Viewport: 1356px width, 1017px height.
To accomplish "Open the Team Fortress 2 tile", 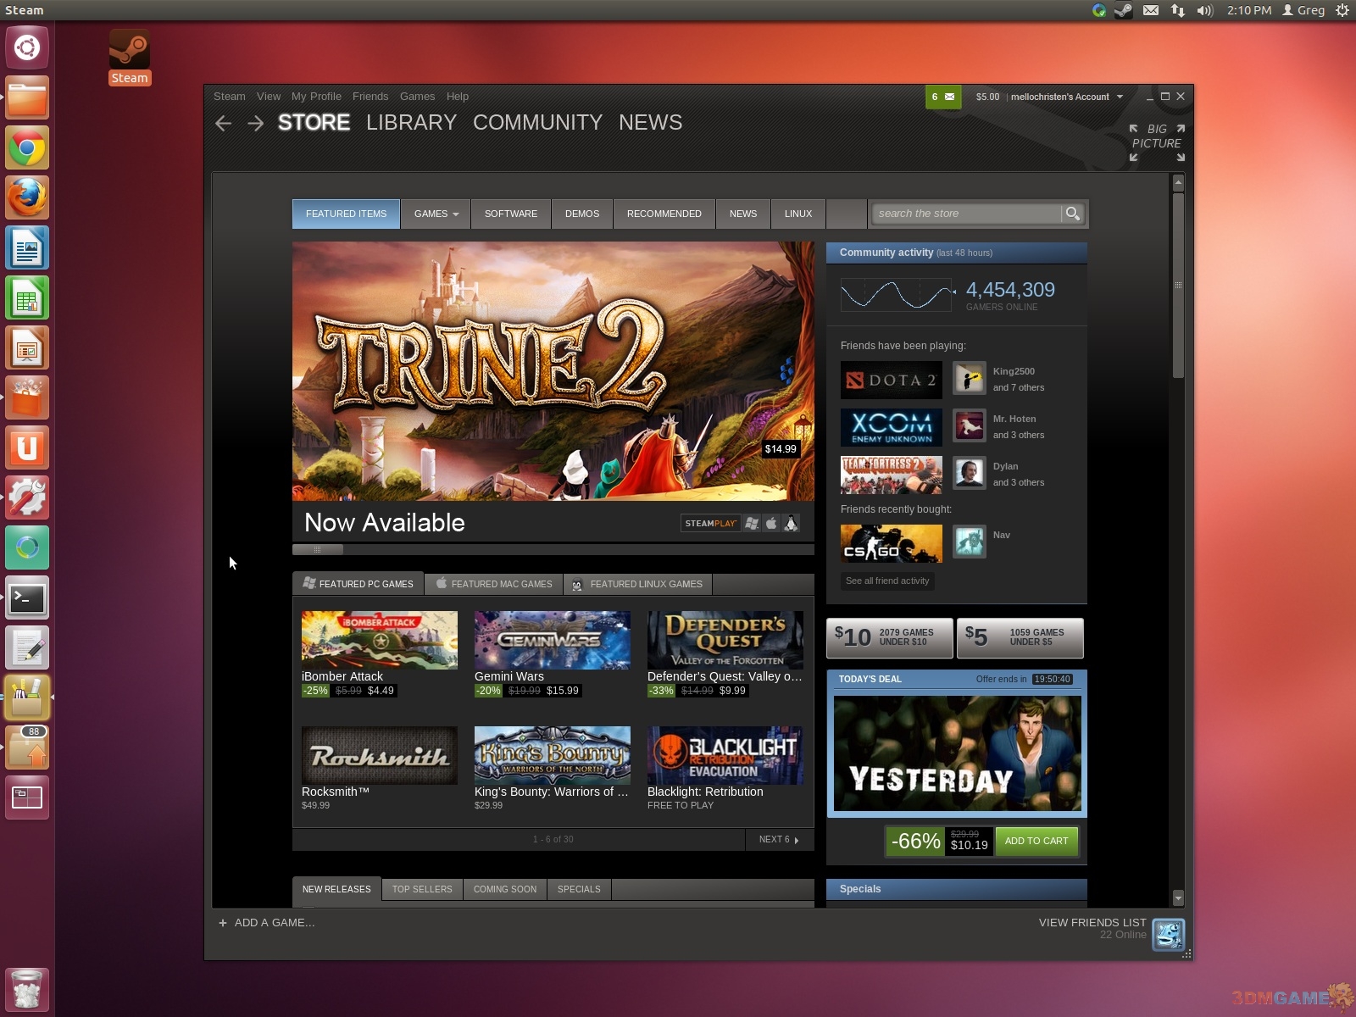I will [x=891, y=475].
